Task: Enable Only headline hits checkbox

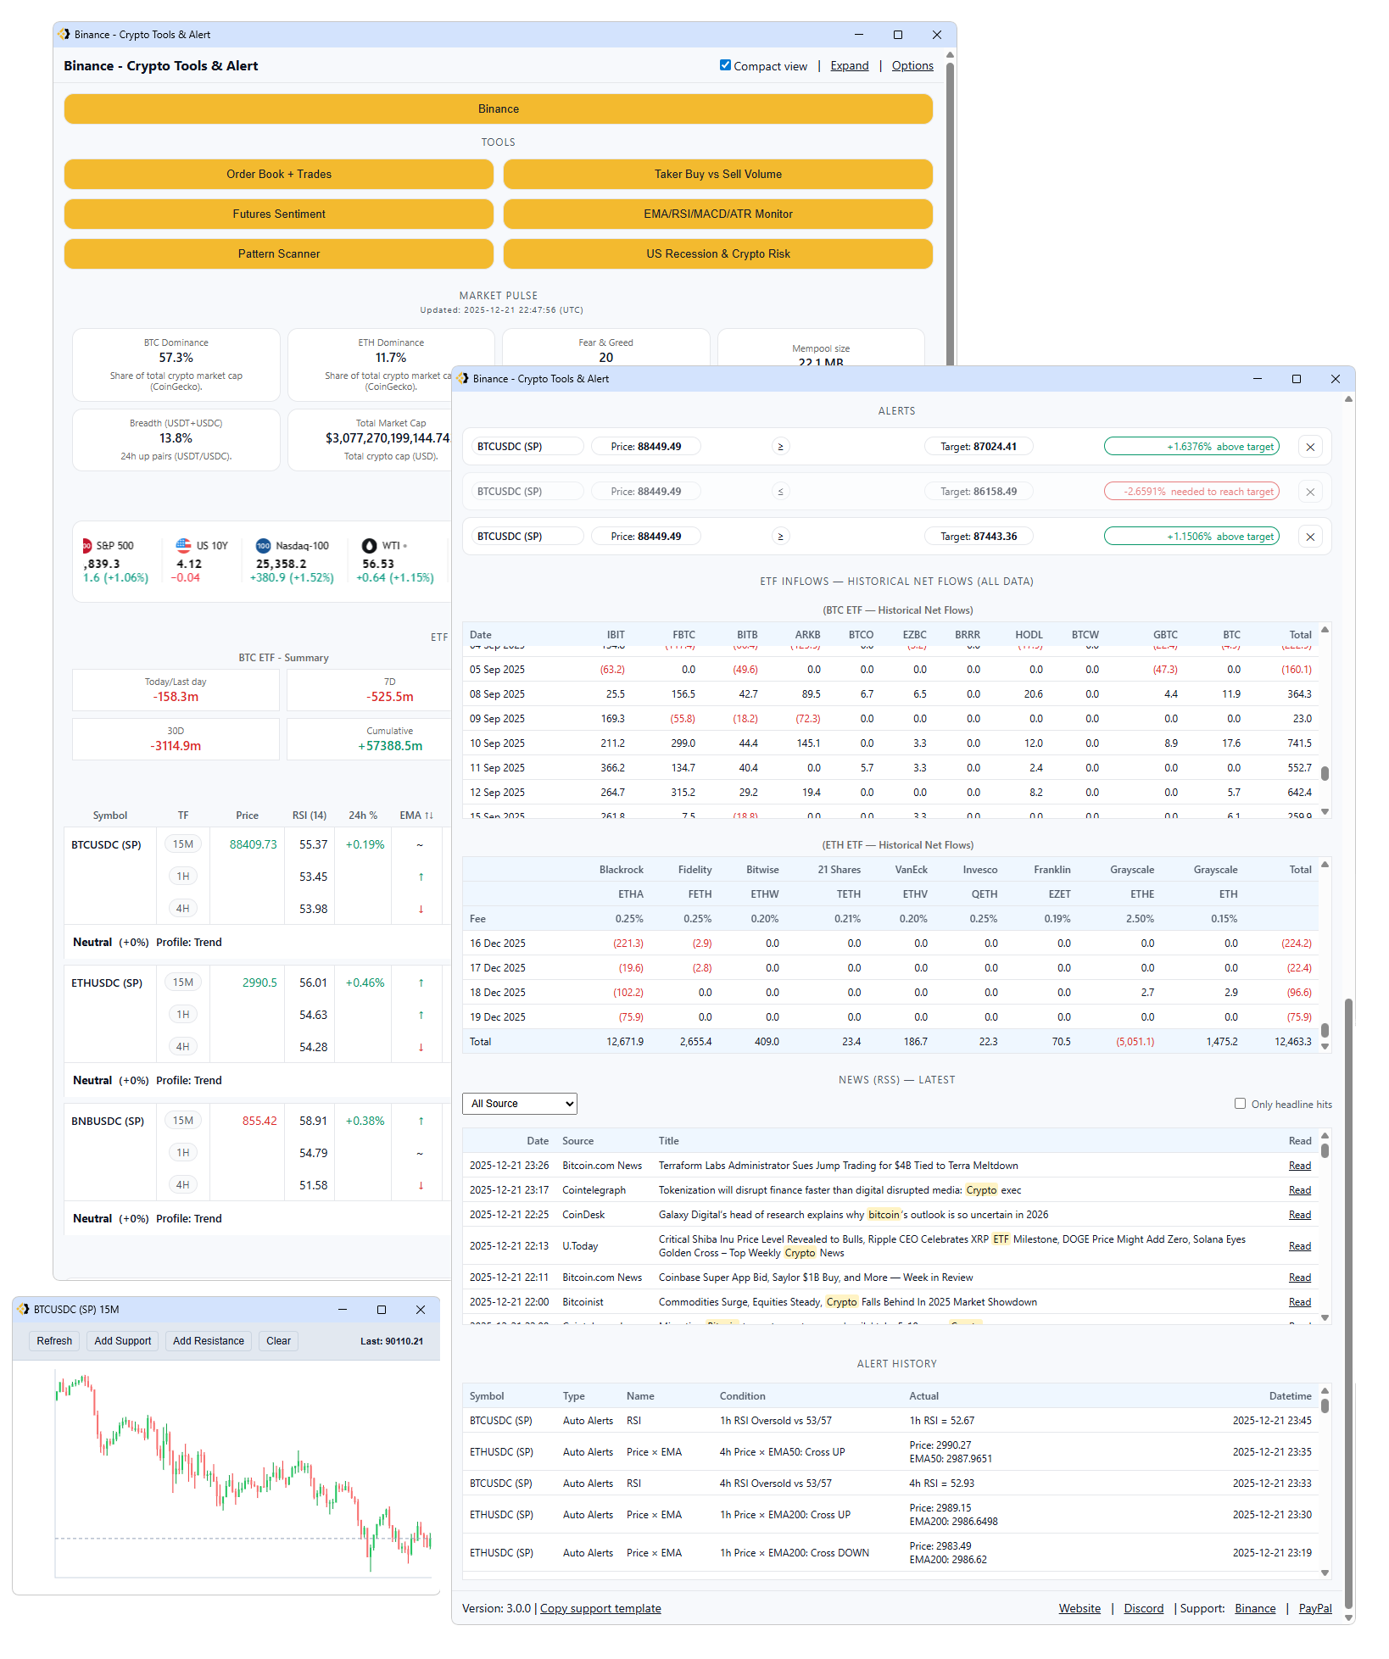Action: tap(1240, 1104)
